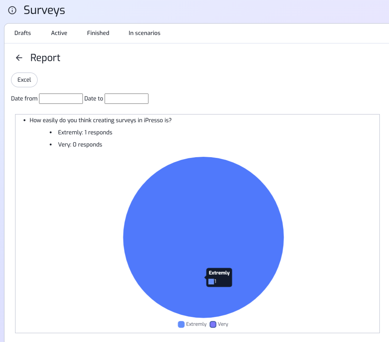This screenshot has width=389, height=342.
Task: Open the Finished surveys tab
Action: coord(98,33)
